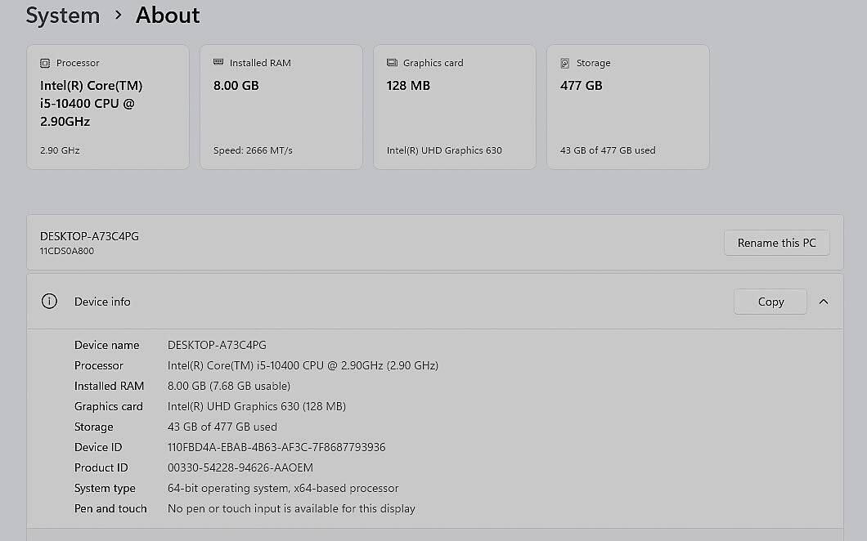The height and width of the screenshot is (541, 867).
Task: Click the Device info header row
Action: pos(435,302)
